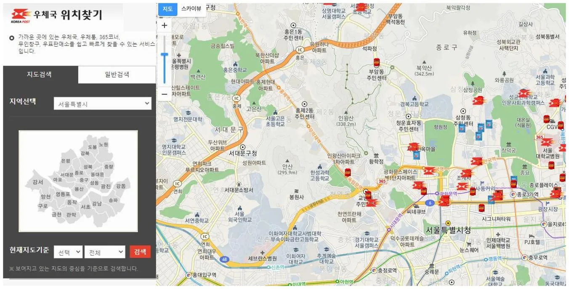The image size is (569, 289).
Task: Choose 영등포 on the district map
Action: click(x=63, y=194)
